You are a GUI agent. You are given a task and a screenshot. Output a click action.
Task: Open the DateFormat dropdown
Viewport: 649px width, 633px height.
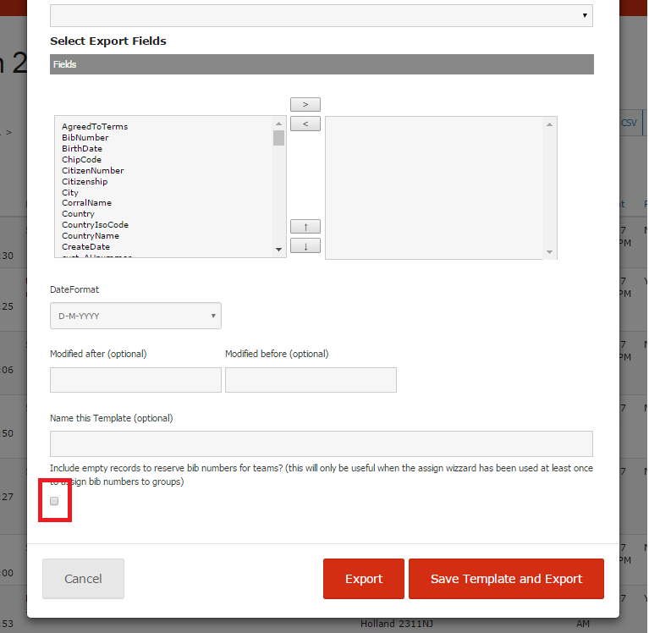coord(135,316)
